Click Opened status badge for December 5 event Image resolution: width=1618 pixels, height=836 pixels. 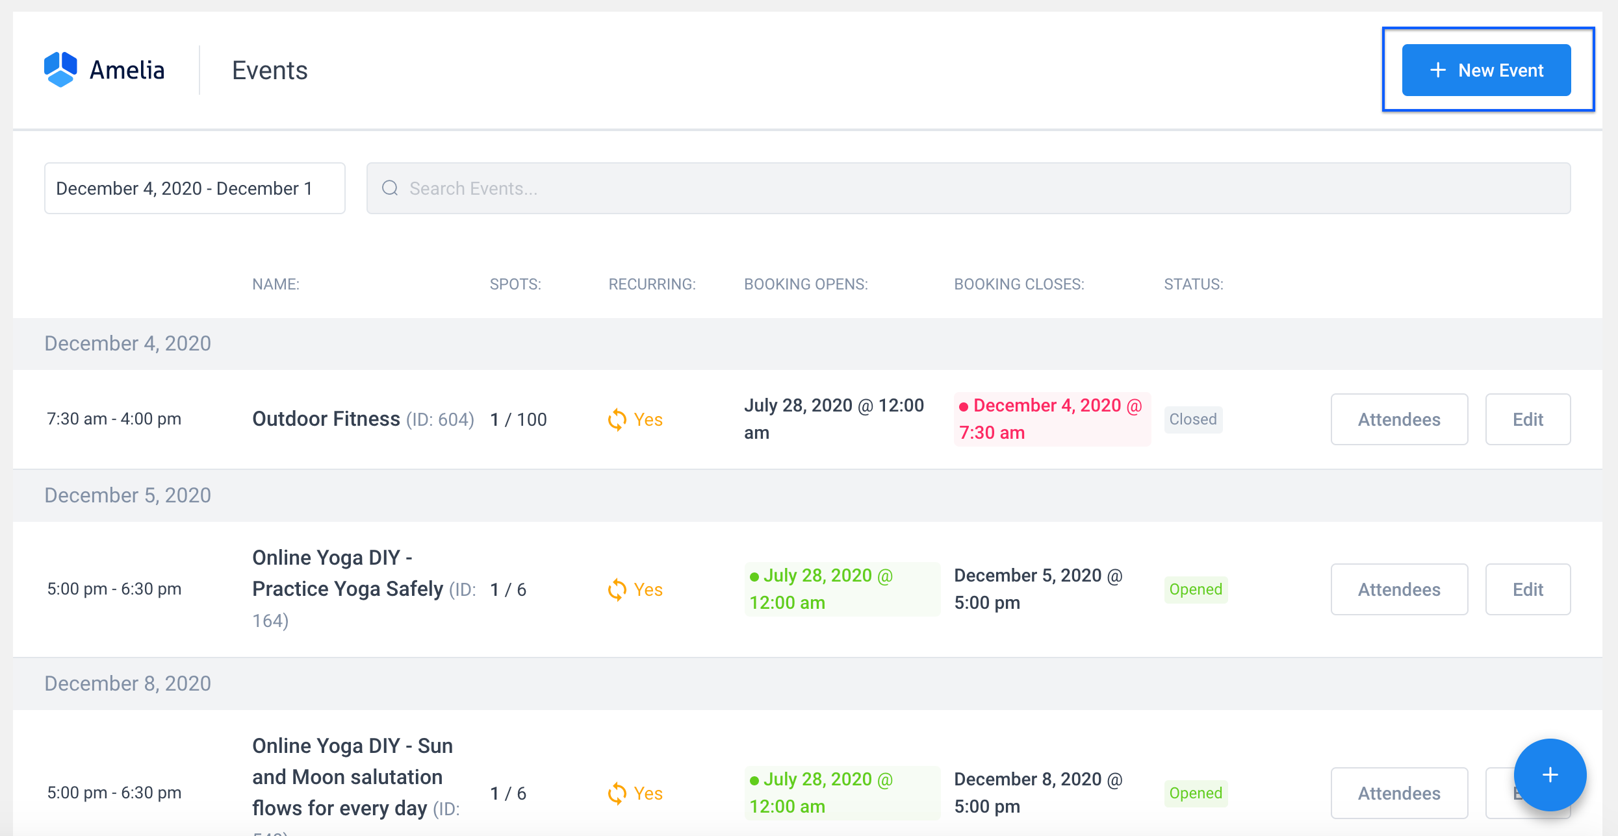(1196, 589)
